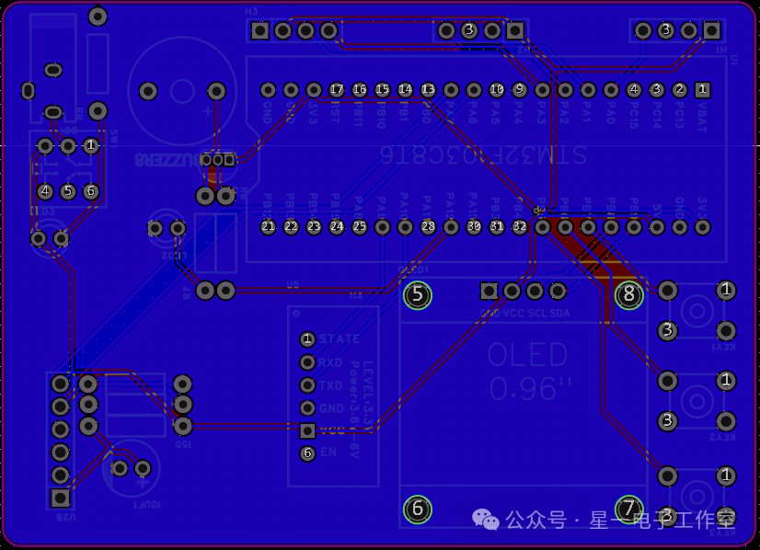Click STM32 header pad numbered 16
Screen dimensions: 760x550
click(359, 89)
